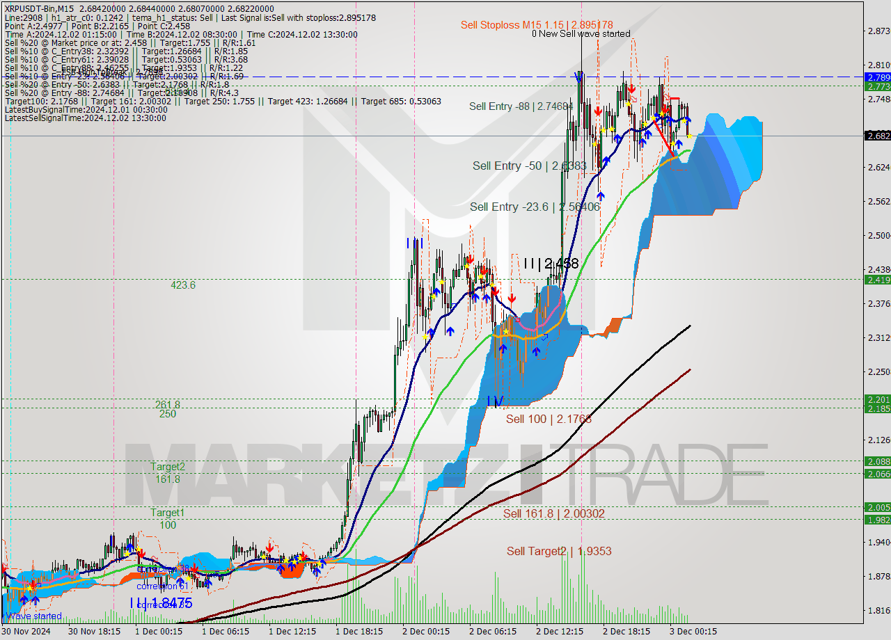Viewport: 891px width, 640px height.
Task: Click the '1 Dec 06:15' time axis label
Action: (x=225, y=632)
